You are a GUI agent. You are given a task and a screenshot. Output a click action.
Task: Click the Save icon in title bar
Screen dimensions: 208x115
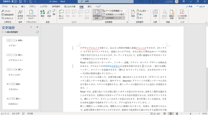tap(20, 2)
